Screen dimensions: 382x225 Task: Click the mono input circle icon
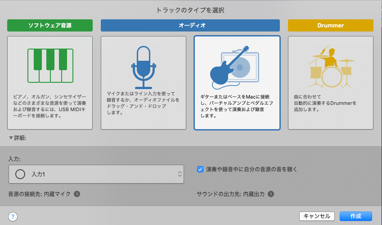[x=20, y=174]
